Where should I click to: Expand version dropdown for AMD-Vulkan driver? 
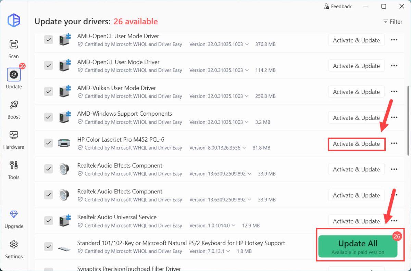click(x=246, y=96)
